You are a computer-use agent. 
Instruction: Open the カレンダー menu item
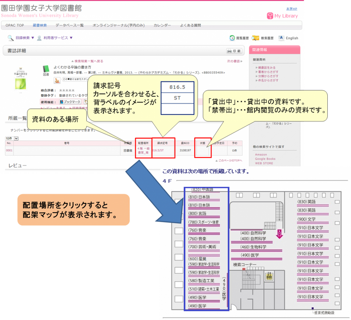click(162, 25)
